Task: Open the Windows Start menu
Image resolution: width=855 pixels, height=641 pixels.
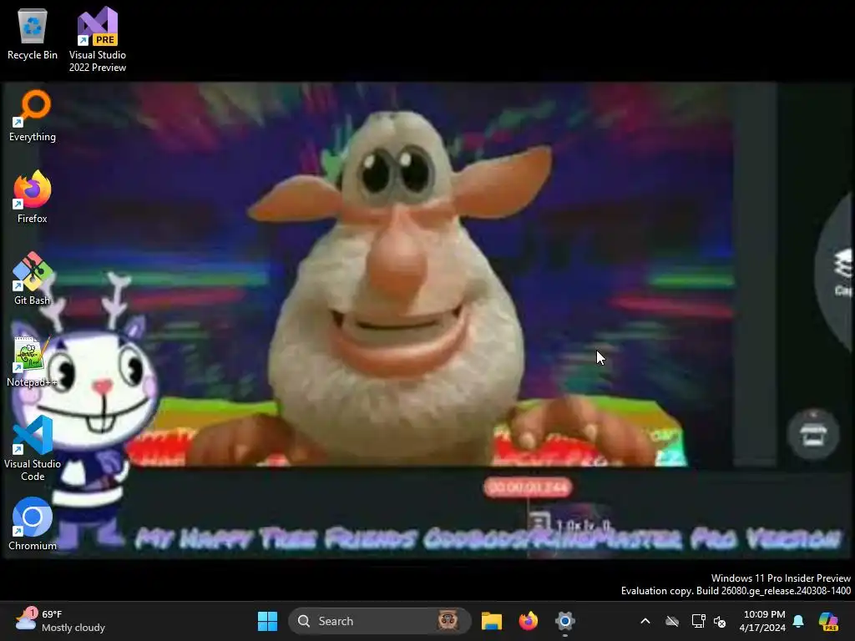Action: [267, 621]
